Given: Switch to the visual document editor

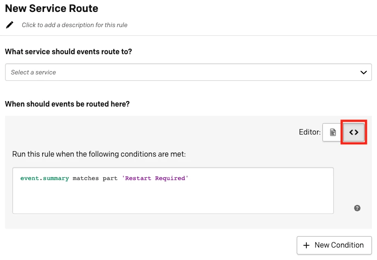Looking at the screenshot, I should pyautogui.click(x=333, y=132).
